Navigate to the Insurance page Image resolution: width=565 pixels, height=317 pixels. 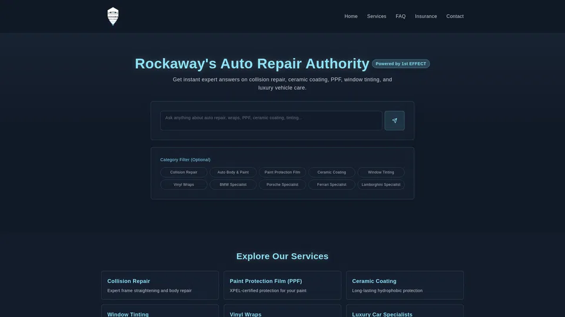[x=426, y=16]
